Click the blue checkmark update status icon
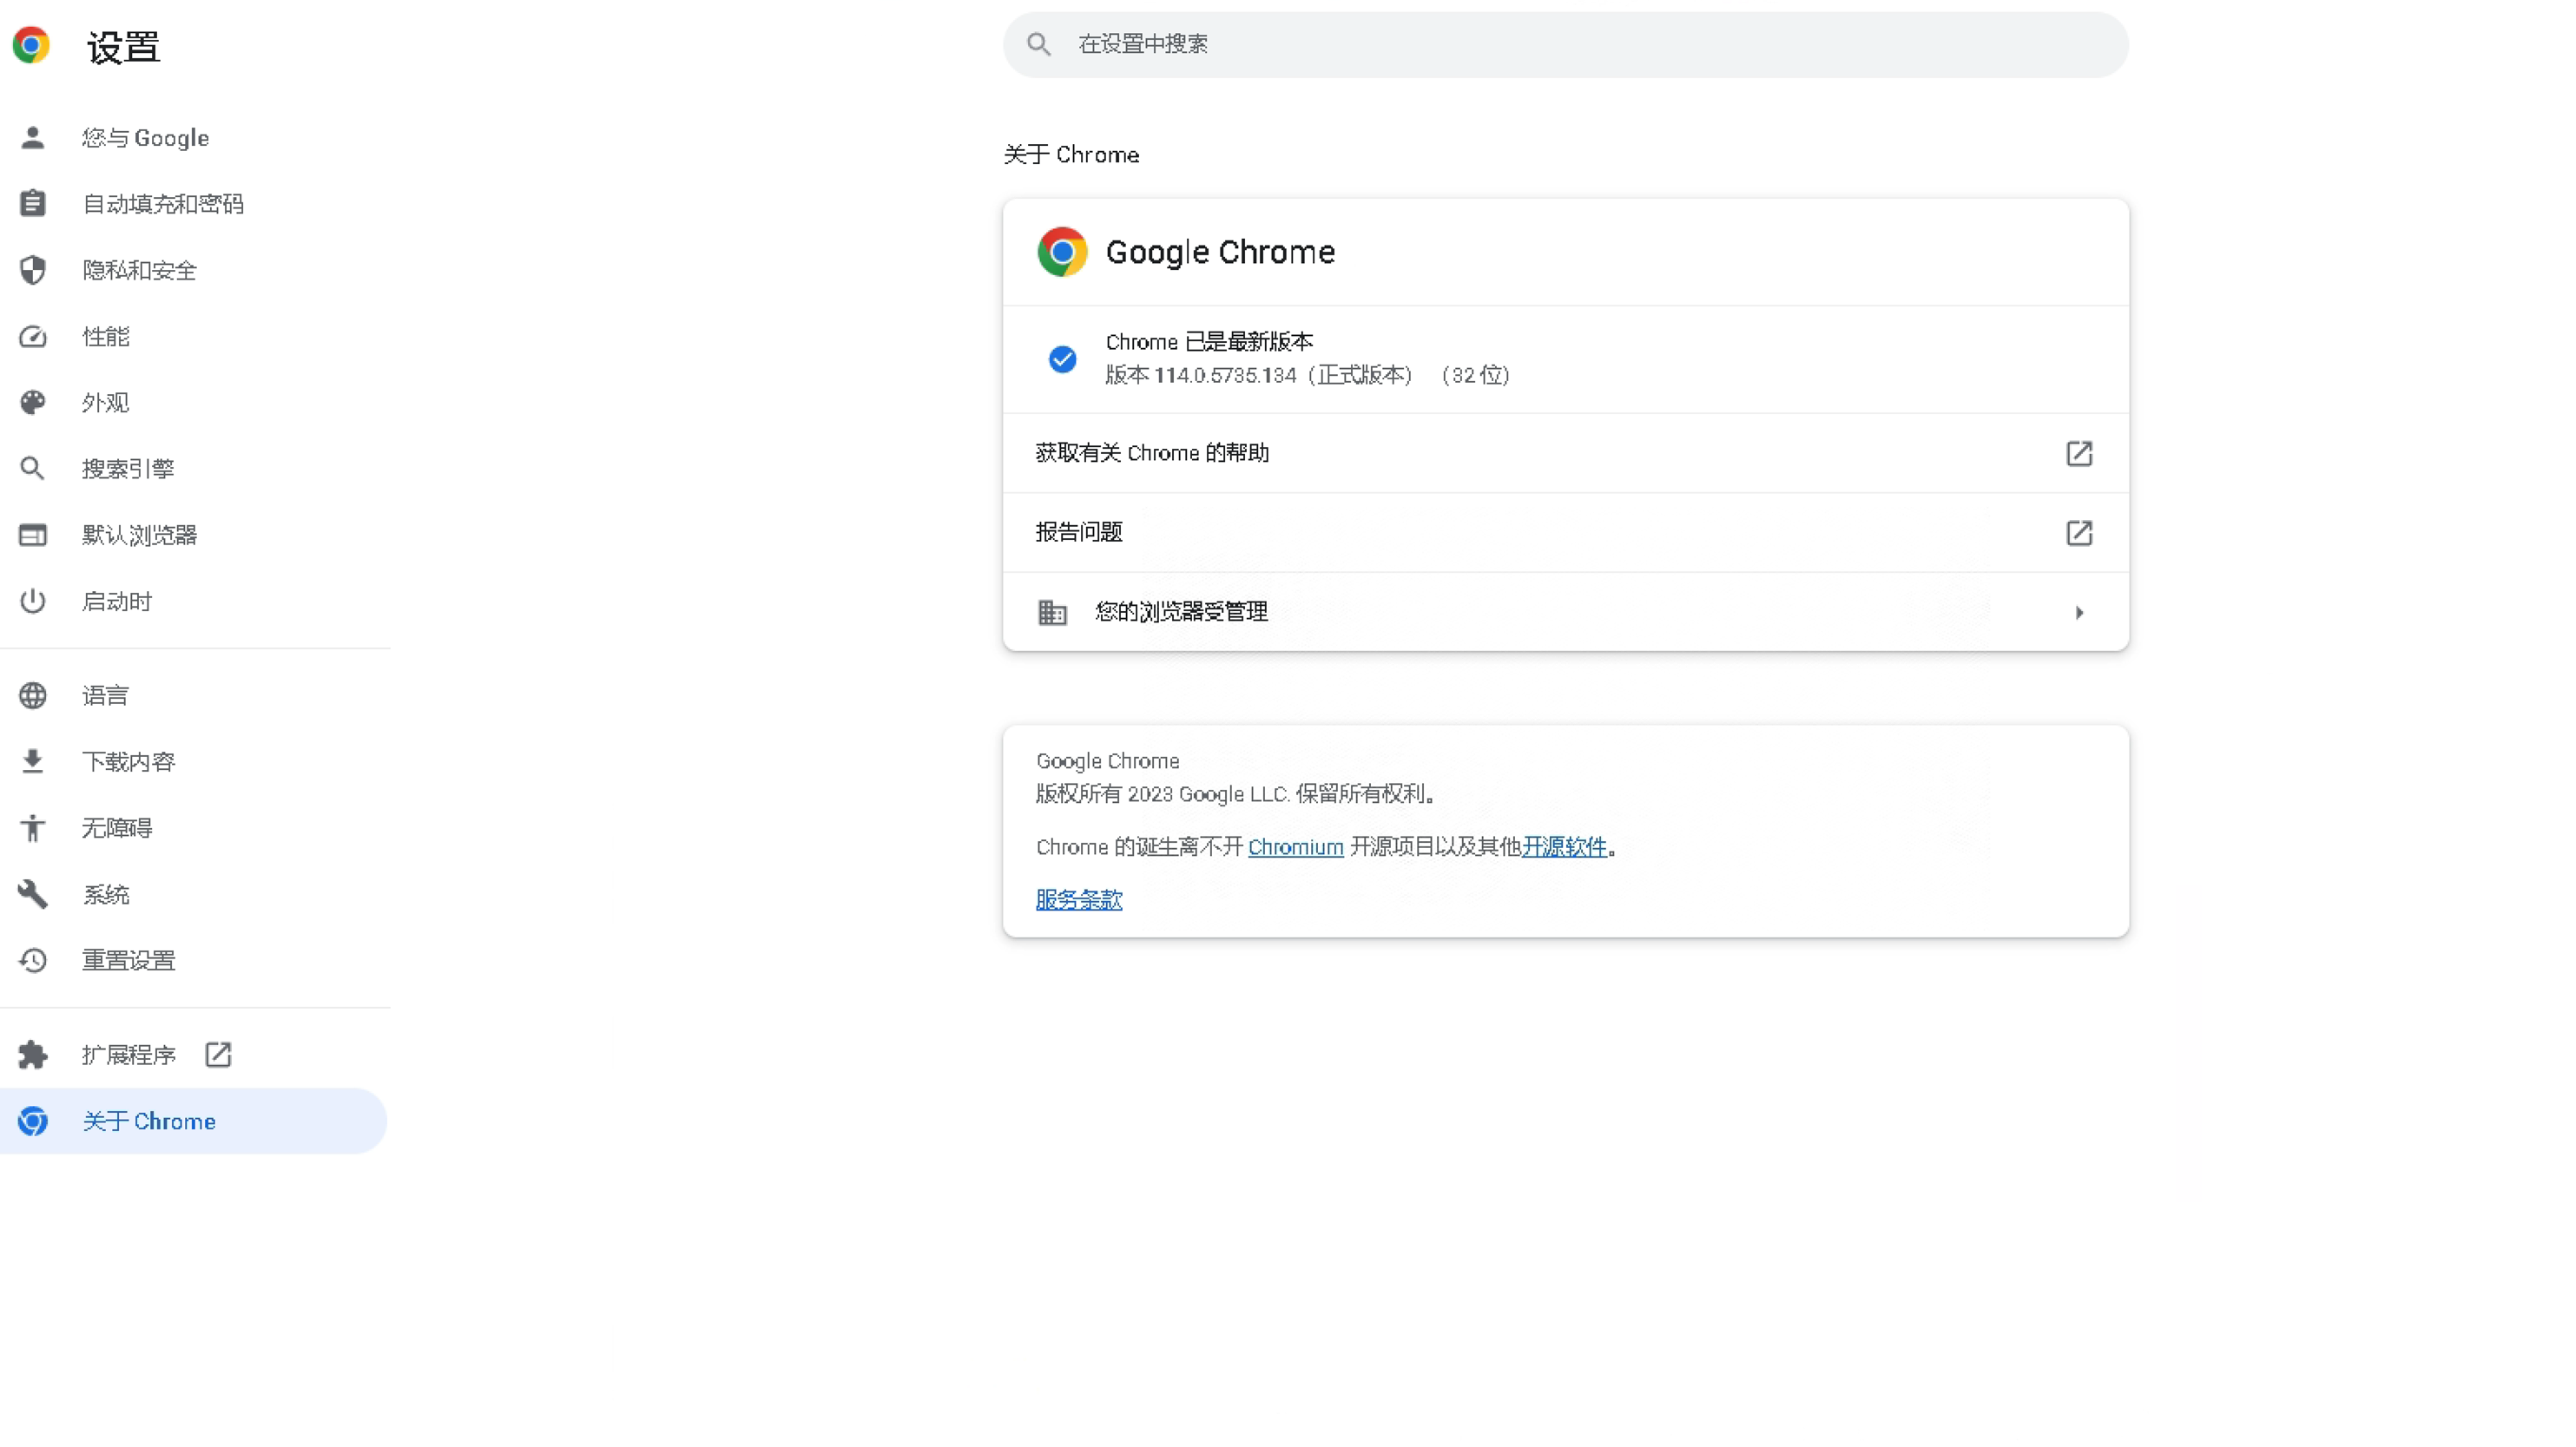Viewport: 2576px width, 1447px height. coord(1062,359)
